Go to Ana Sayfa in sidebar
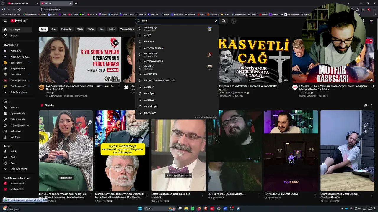The width and height of the screenshot is (378, 212). click(17, 29)
